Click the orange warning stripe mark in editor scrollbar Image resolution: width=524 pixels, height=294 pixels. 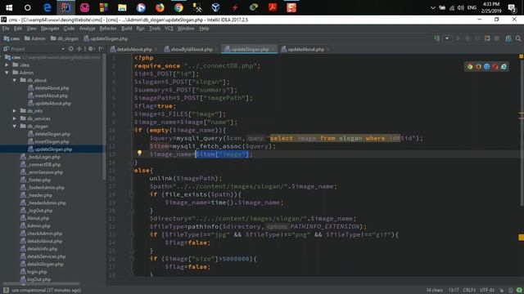click(521, 238)
